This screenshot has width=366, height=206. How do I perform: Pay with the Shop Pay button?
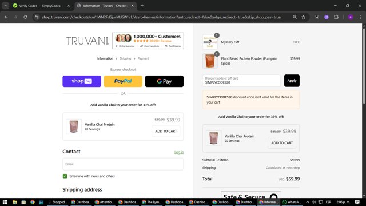[x=82, y=81]
